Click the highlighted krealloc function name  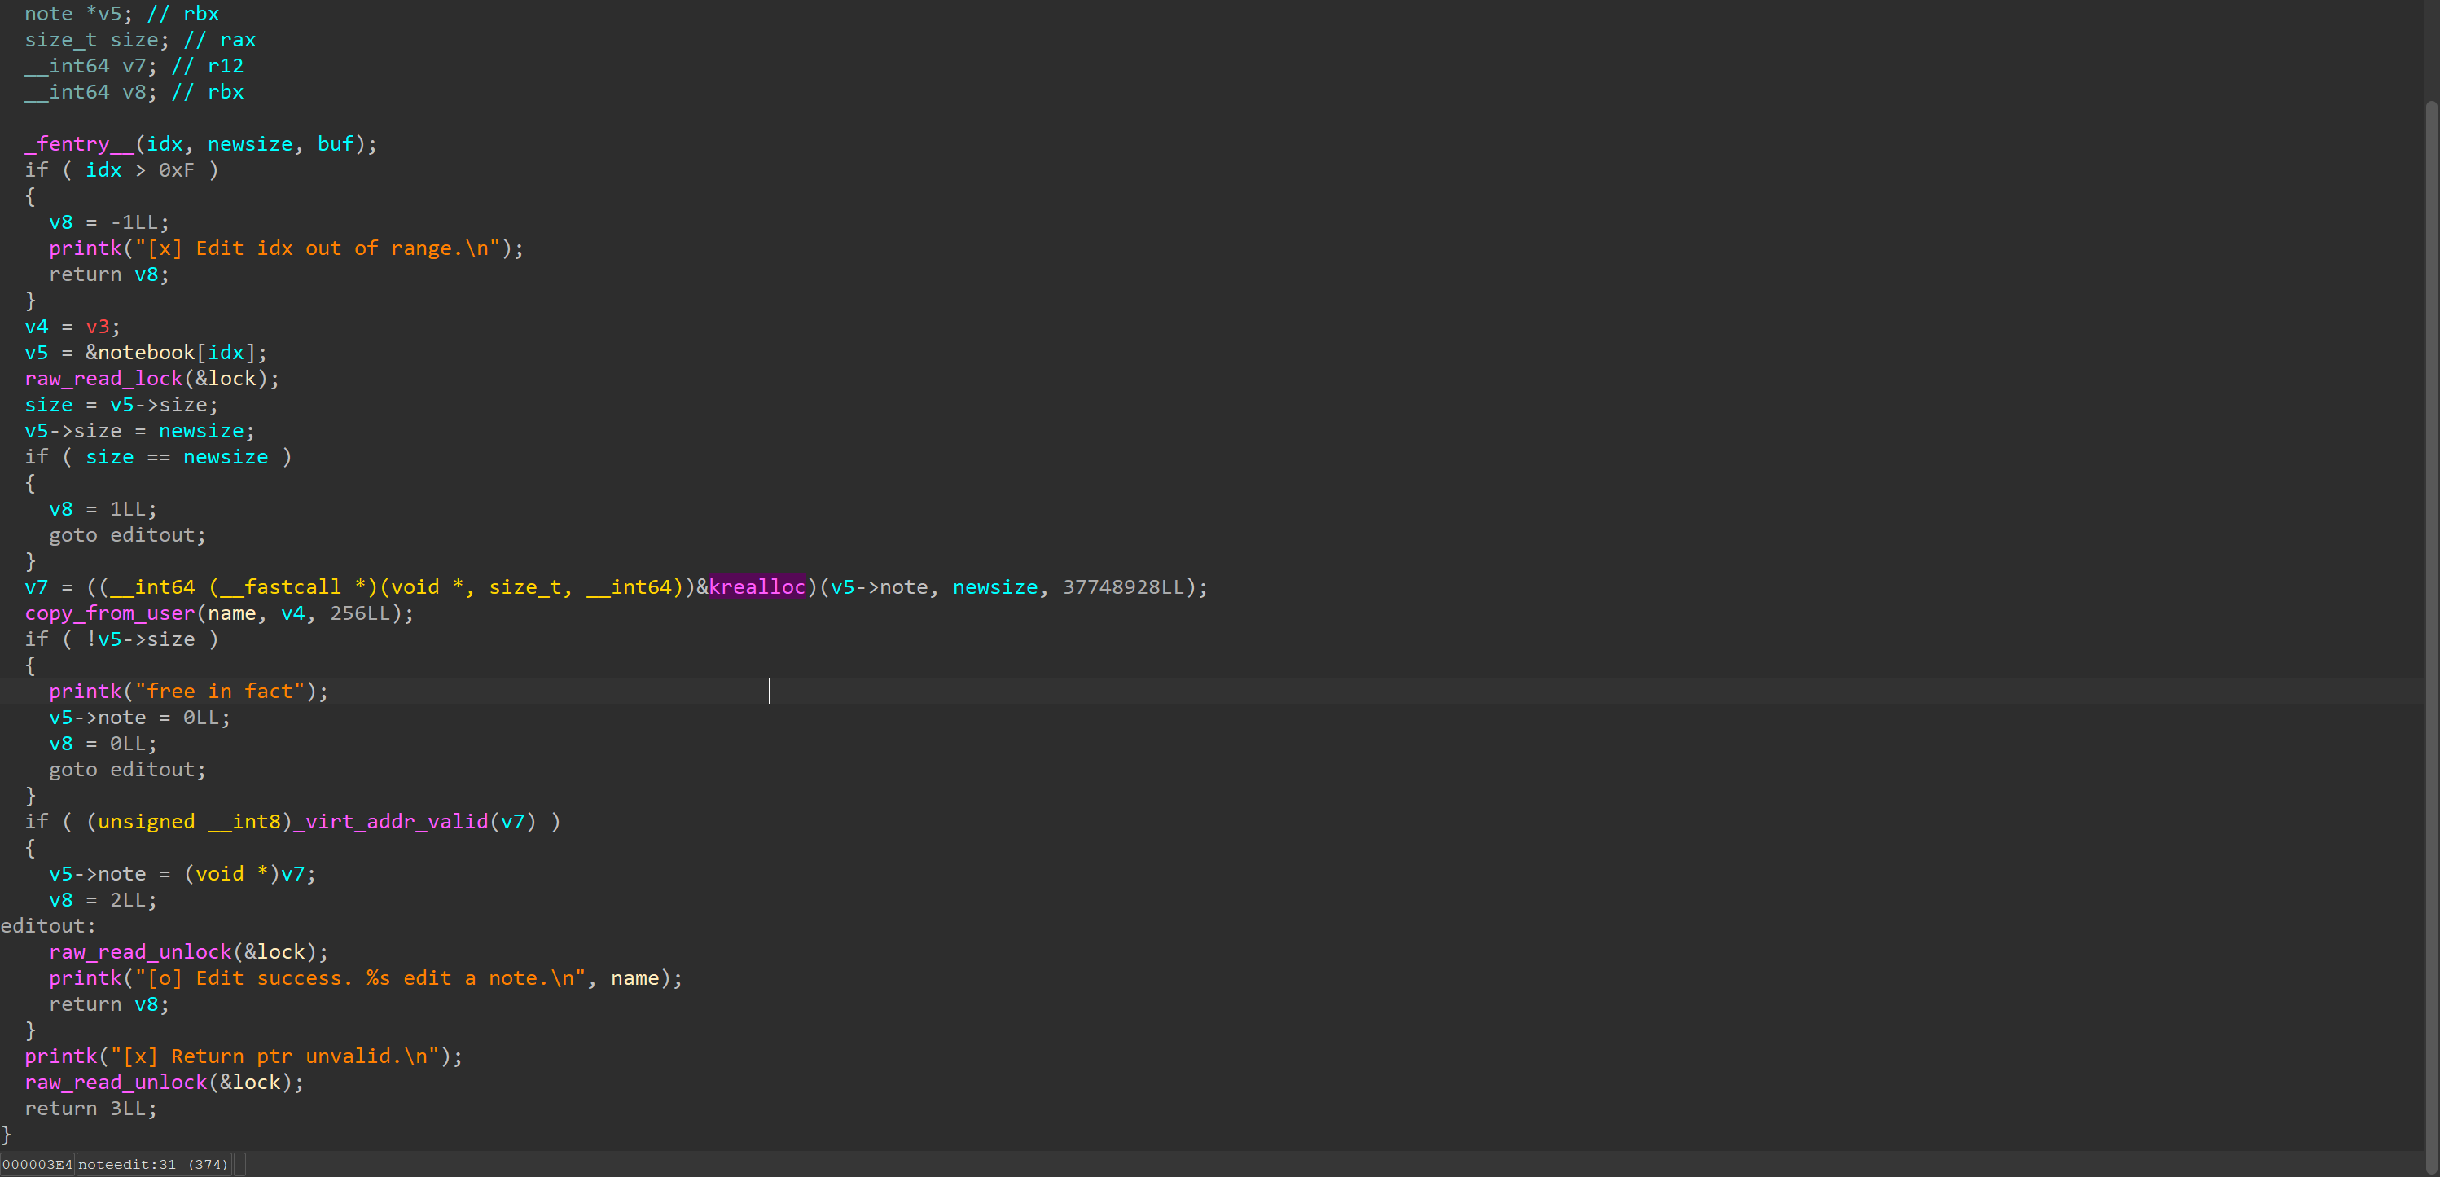pyautogui.click(x=756, y=586)
